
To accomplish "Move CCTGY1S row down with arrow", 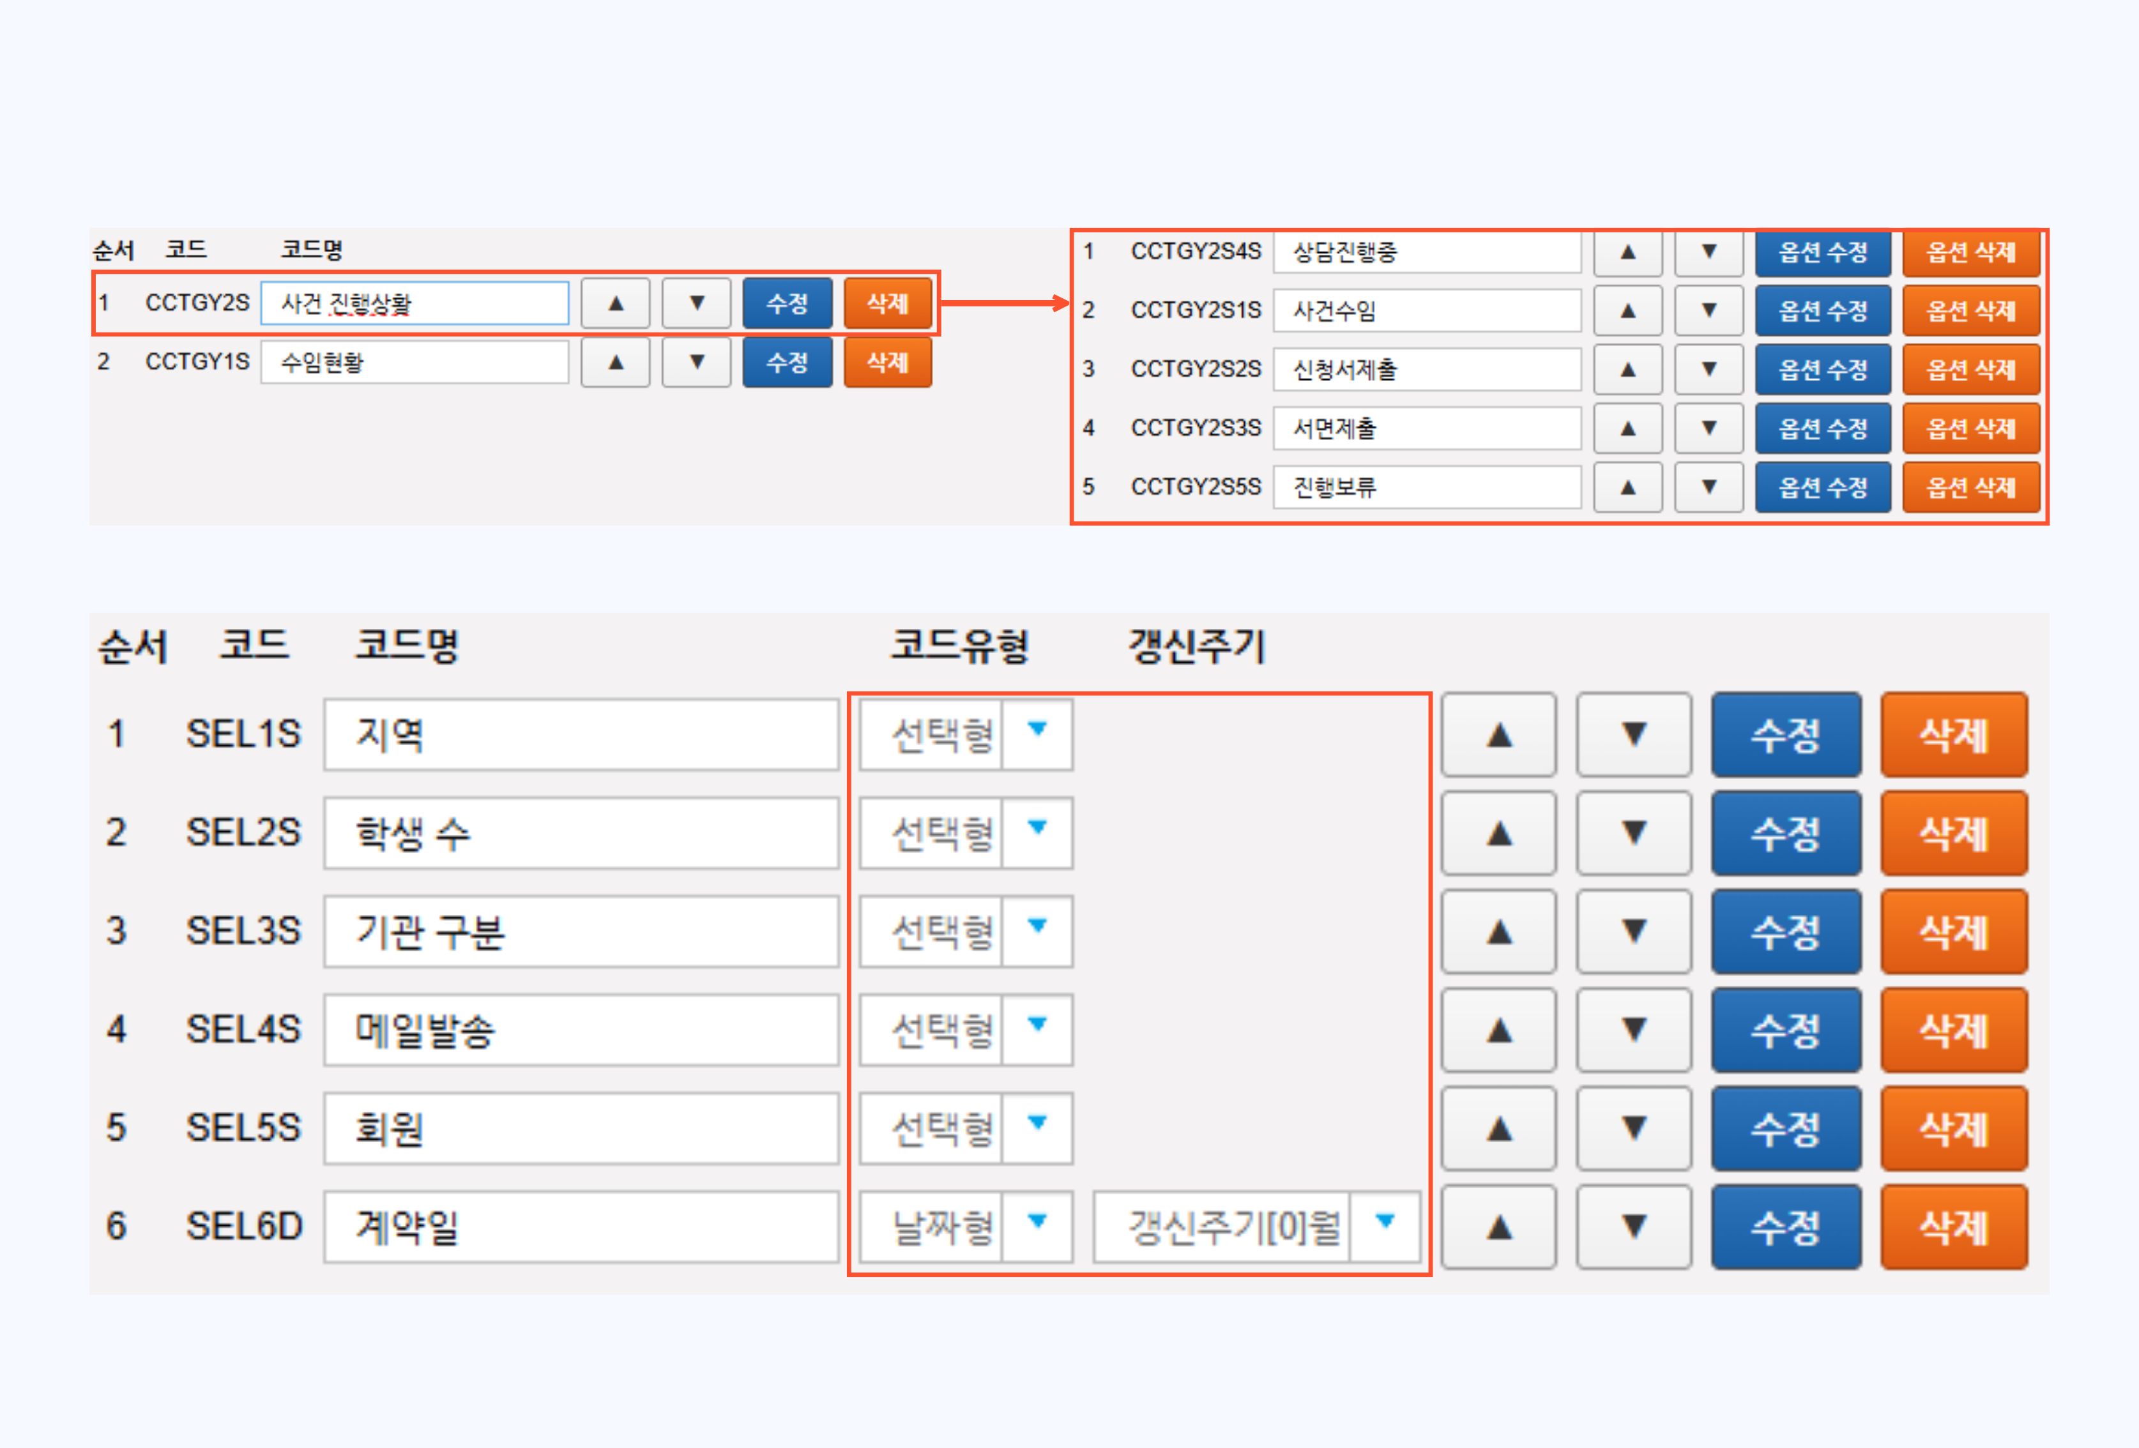I will tap(697, 363).
